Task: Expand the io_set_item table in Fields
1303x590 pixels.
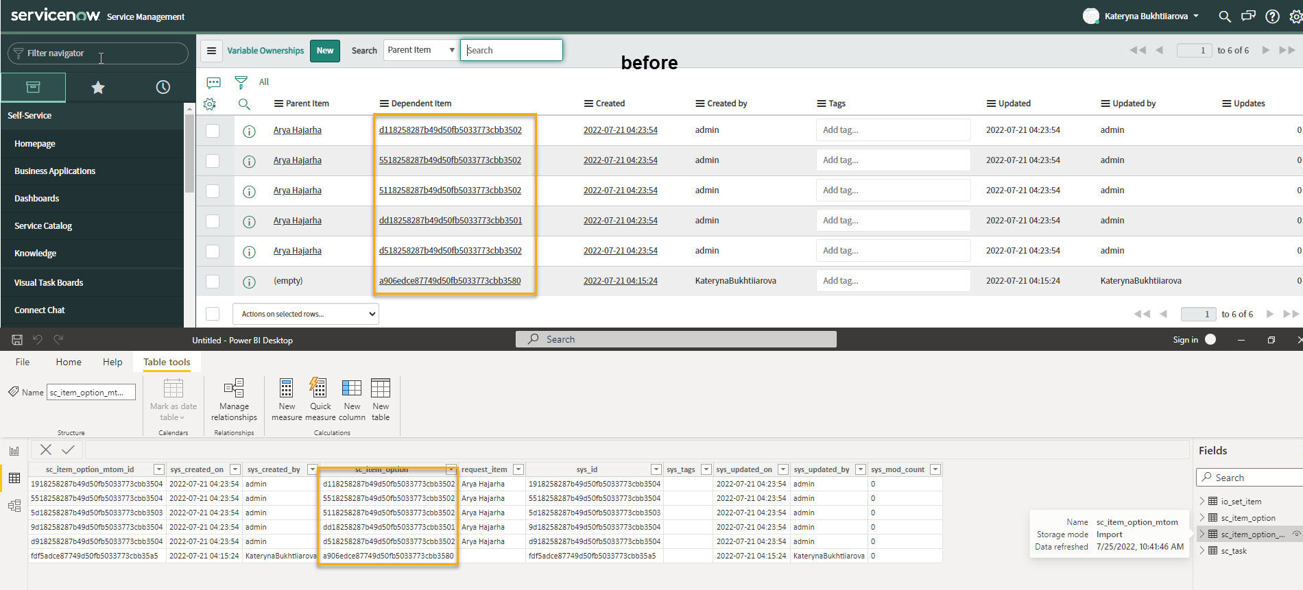Action: (1202, 501)
